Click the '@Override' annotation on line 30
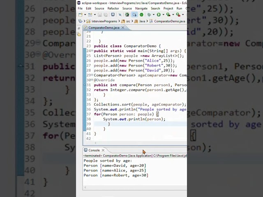 [104, 80]
